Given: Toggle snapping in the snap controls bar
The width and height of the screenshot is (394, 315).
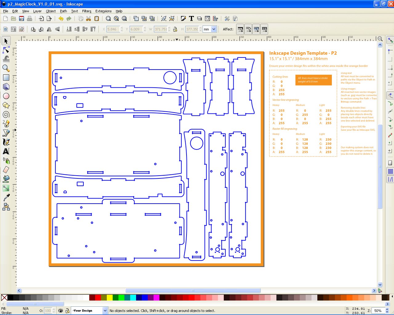Looking at the screenshot, I should pyautogui.click(x=390, y=40).
